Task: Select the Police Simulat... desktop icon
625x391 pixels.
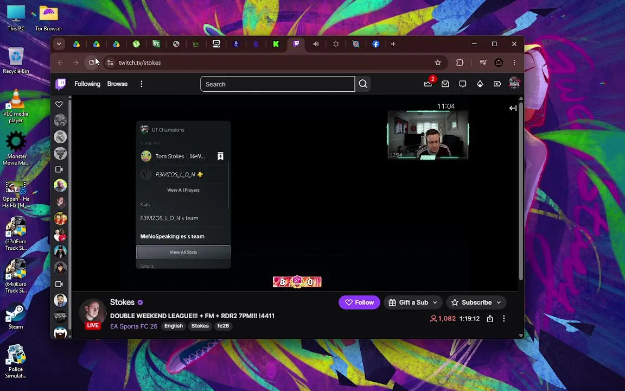Action: [16, 361]
